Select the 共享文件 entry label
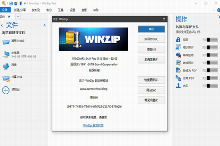The width and height of the screenshot is (220, 146). point(16,77)
